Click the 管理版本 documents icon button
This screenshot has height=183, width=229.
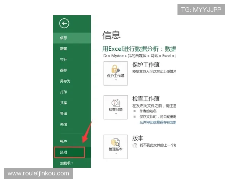(116, 147)
